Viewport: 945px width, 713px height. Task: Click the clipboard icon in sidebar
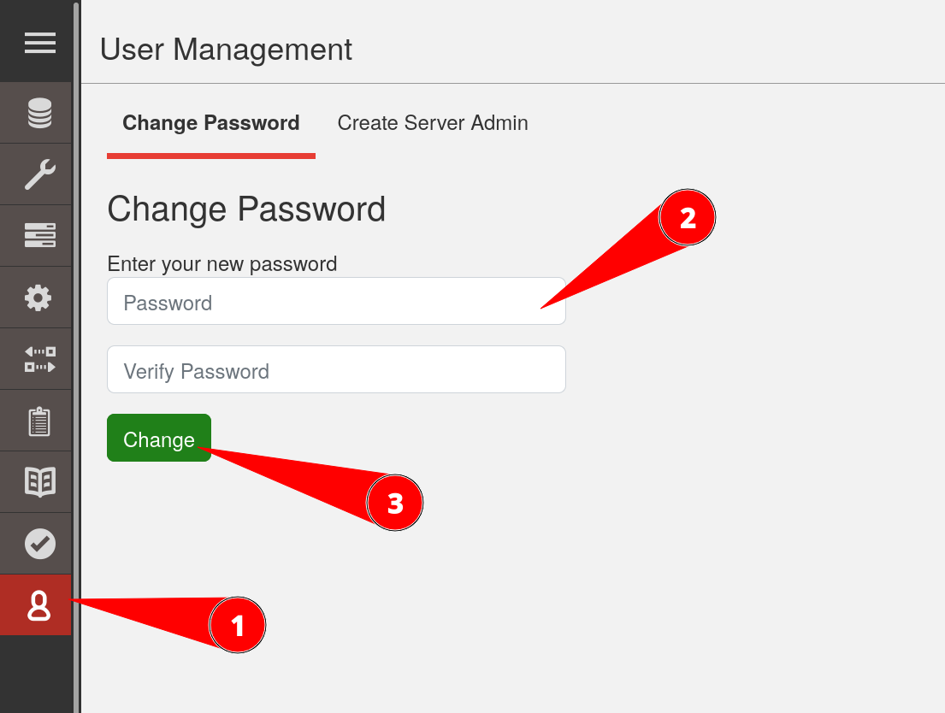39,421
